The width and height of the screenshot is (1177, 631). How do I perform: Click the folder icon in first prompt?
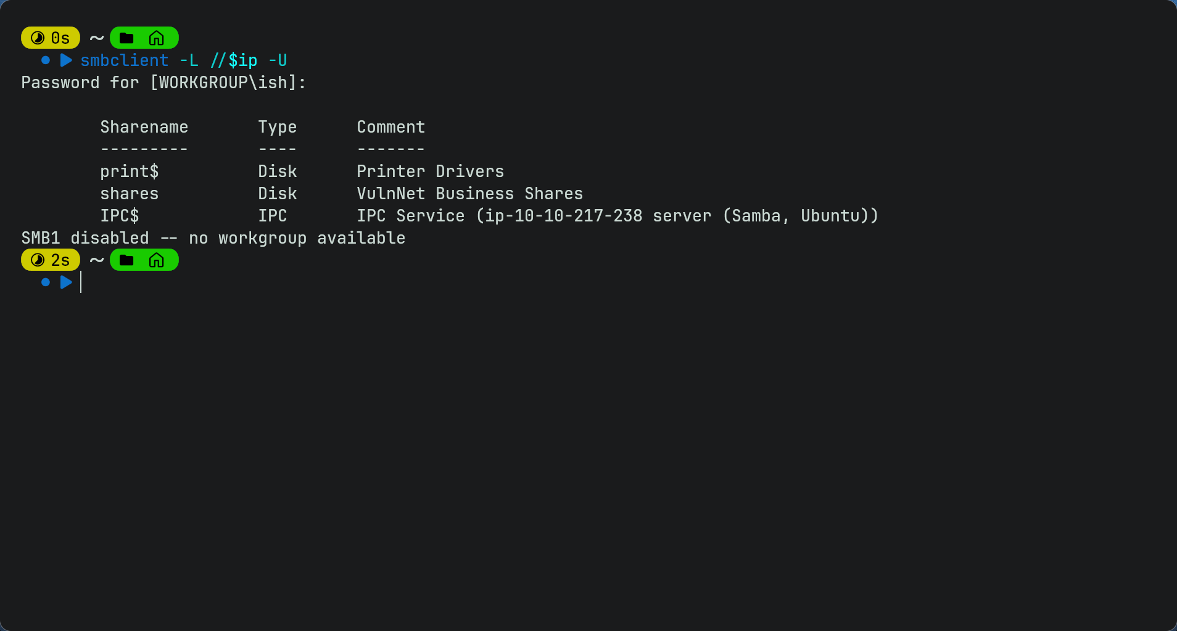click(126, 38)
